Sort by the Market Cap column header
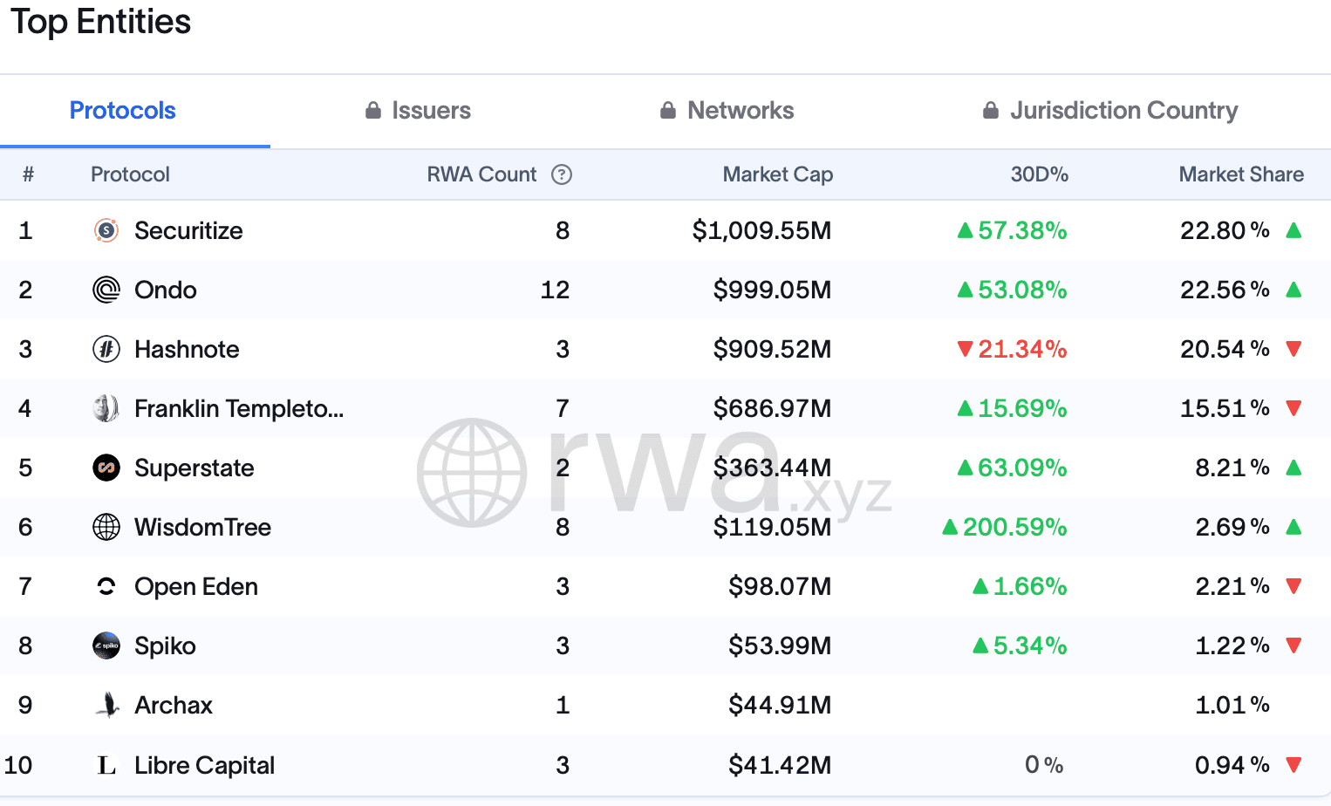 778,174
